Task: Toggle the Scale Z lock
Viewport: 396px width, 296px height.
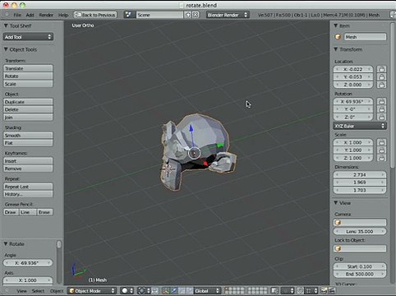Action: point(381,158)
